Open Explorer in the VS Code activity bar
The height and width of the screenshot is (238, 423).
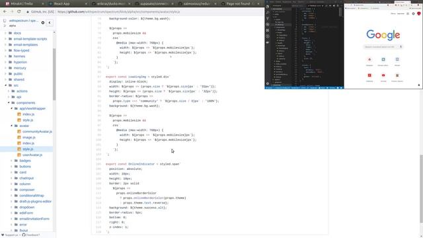coord(268,7)
